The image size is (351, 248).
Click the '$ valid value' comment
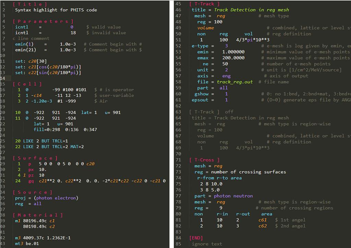104,27
